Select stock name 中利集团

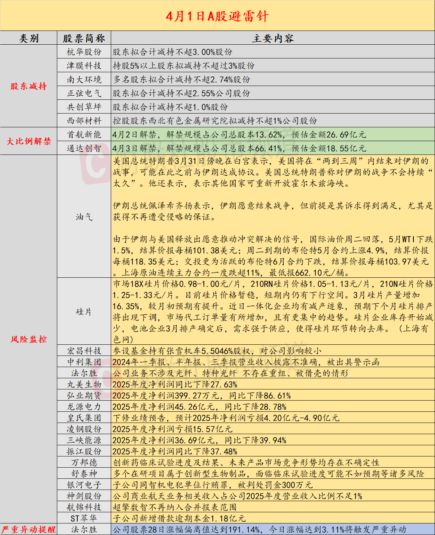(x=84, y=362)
